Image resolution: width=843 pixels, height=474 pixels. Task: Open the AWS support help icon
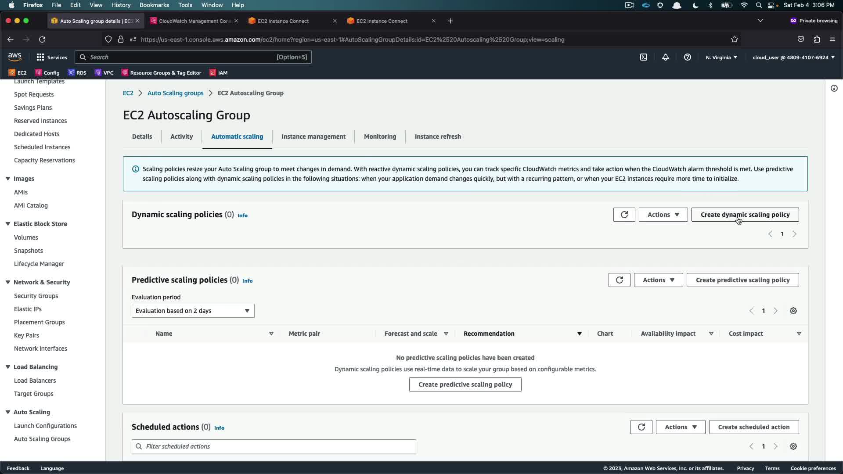coord(688,57)
